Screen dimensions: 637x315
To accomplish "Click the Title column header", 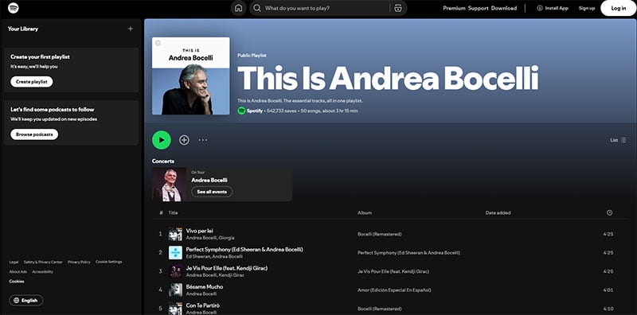I will 173,212.
